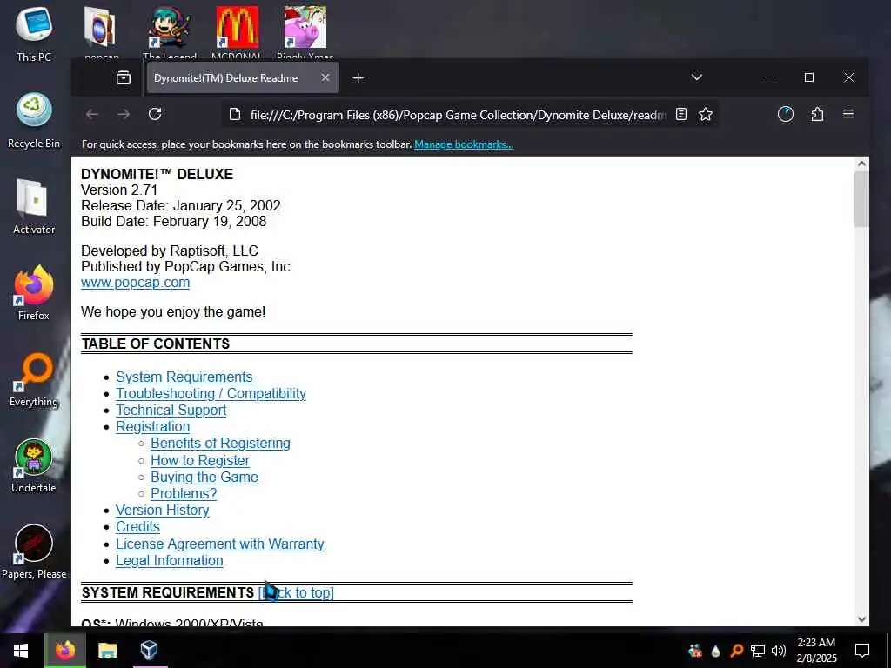This screenshot has width=891, height=668.
Task: Open the extensions puzzle icon
Action: pyautogui.click(x=817, y=114)
